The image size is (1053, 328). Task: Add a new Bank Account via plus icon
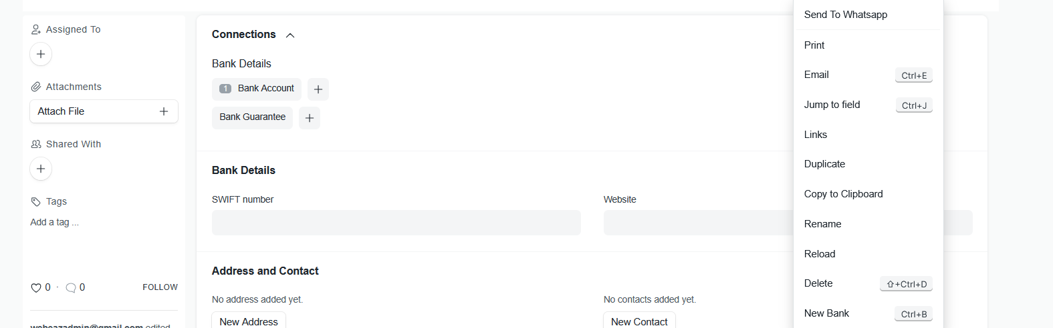tap(318, 89)
